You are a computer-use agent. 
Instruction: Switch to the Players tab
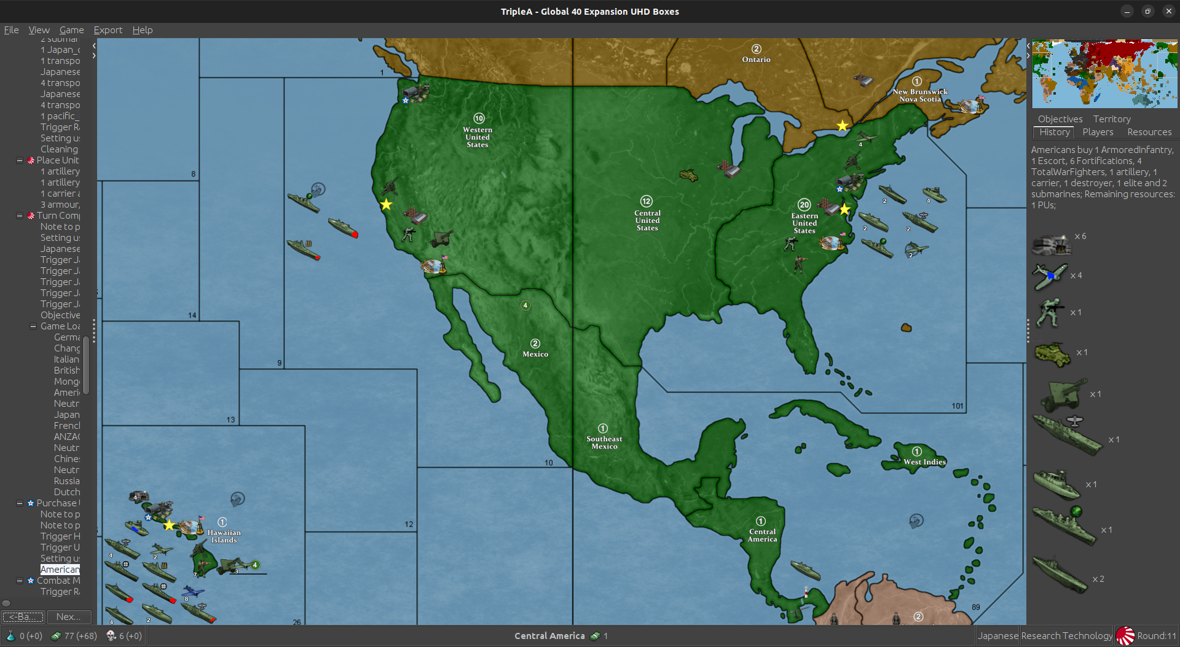point(1098,132)
